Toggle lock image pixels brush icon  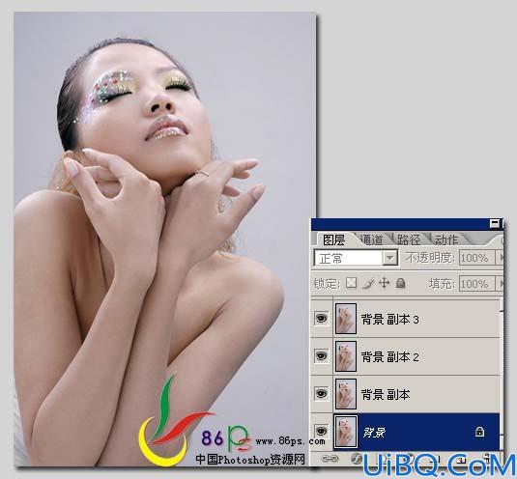pyautogui.click(x=367, y=283)
